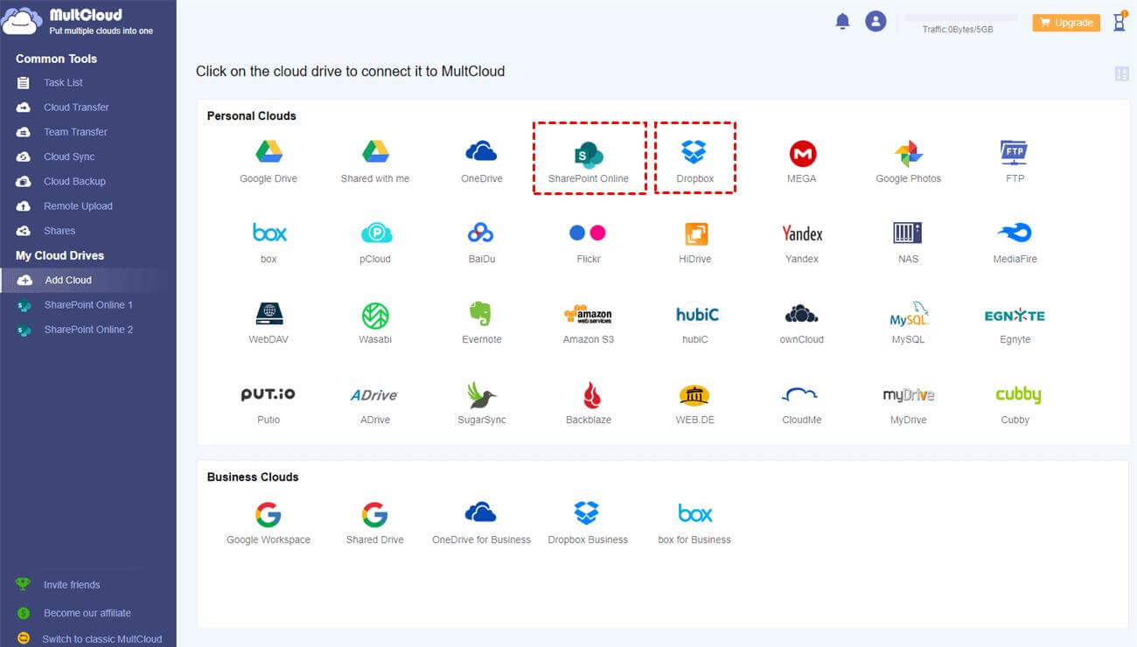Click the Invite friends link
This screenshot has height=647, width=1137.
click(x=72, y=585)
